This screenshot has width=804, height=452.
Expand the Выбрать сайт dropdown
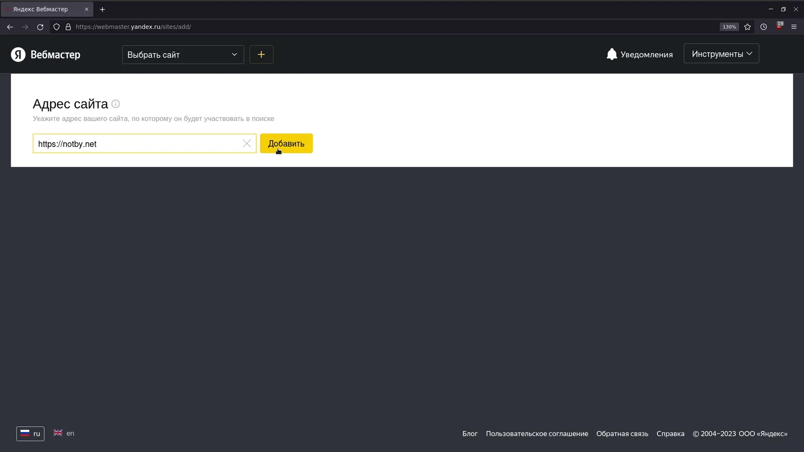click(x=183, y=55)
